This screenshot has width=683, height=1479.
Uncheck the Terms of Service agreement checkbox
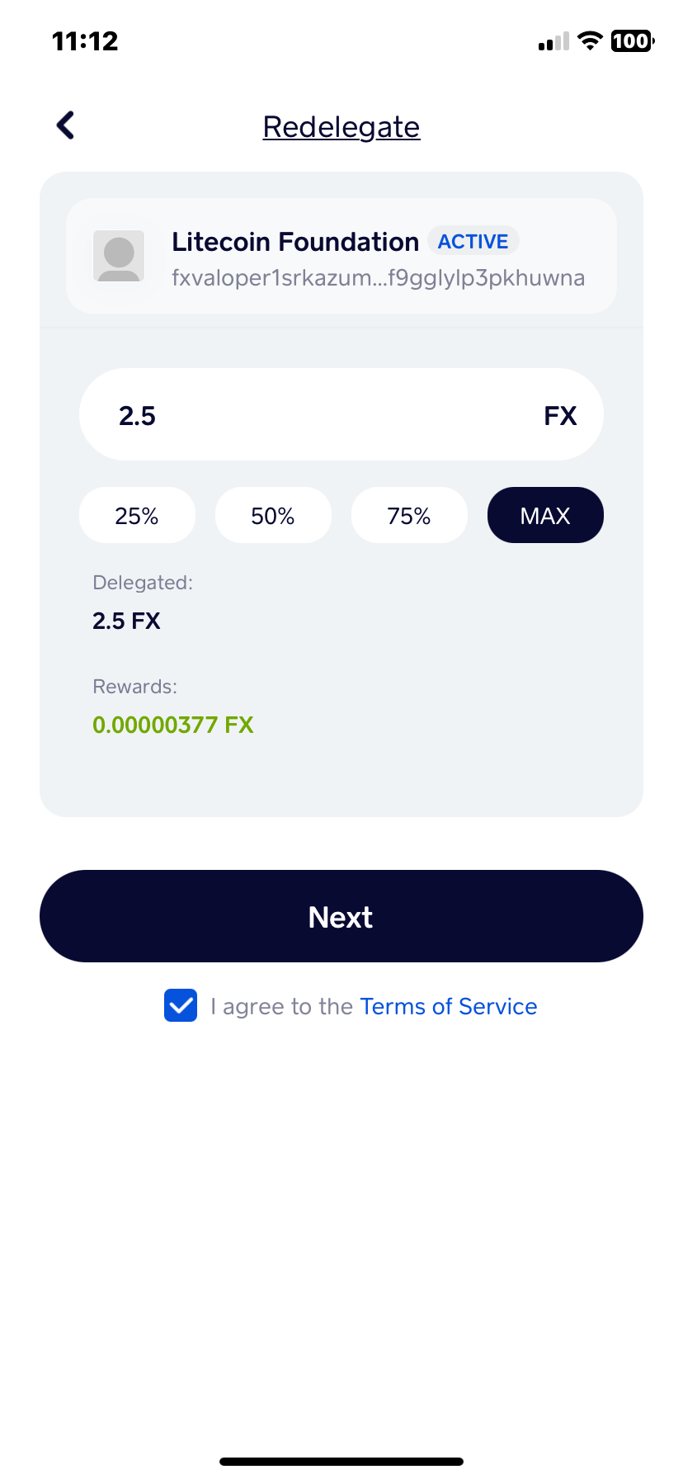181,1005
